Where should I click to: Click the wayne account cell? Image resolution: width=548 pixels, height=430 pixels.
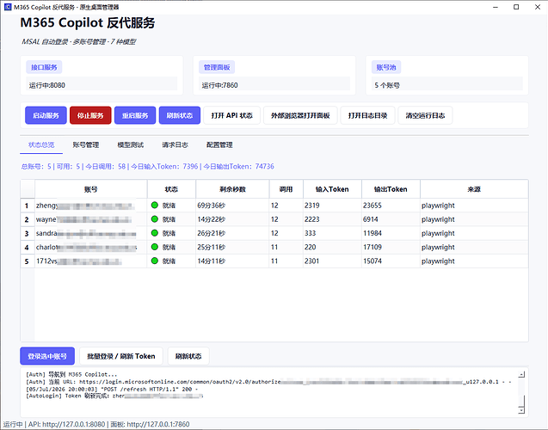pos(91,219)
